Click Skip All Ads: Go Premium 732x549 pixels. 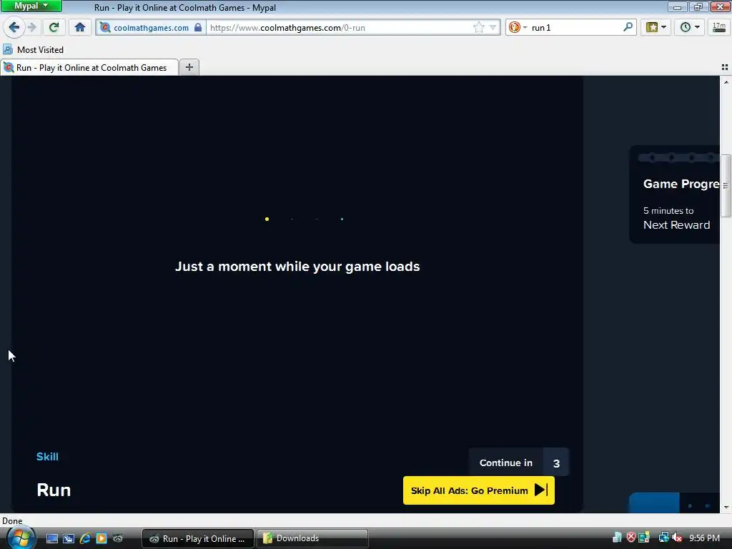(x=478, y=490)
